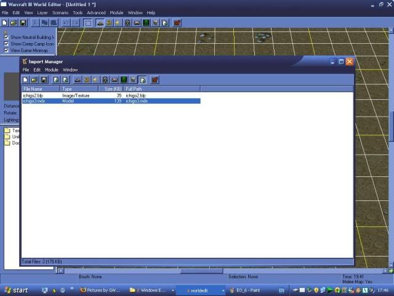
Task: Sort by File Name column header
Action: tap(41, 89)
